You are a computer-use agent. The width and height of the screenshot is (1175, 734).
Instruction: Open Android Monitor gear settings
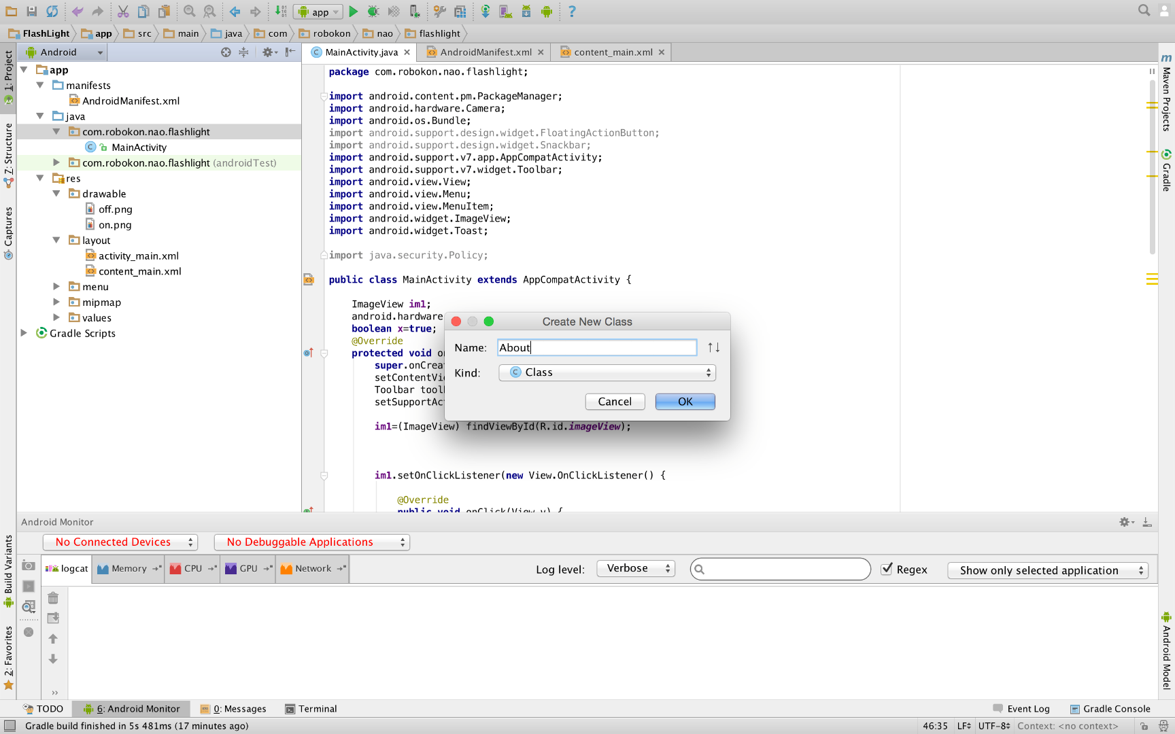click(x=1126, y=522)
